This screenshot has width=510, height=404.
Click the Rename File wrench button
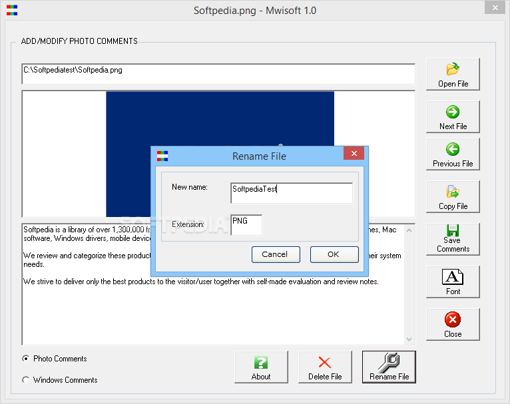pos(389,367)
